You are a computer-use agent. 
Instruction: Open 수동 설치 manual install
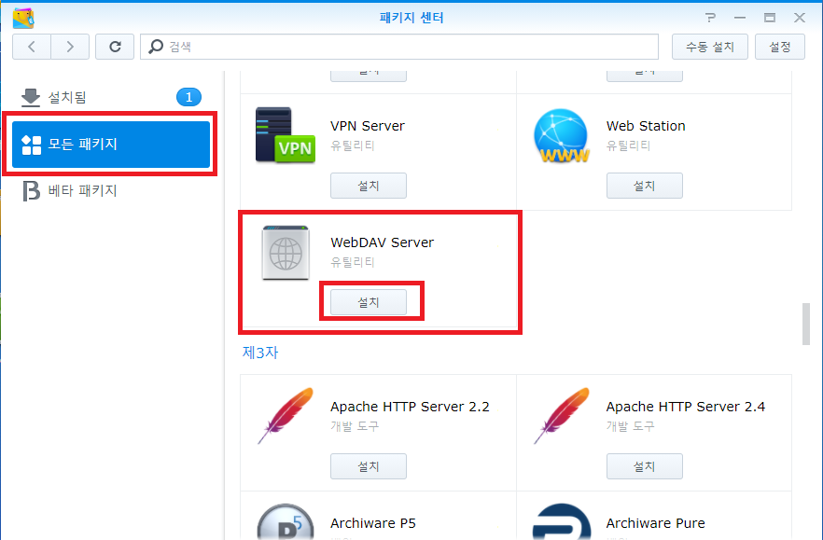click(709, 47)
